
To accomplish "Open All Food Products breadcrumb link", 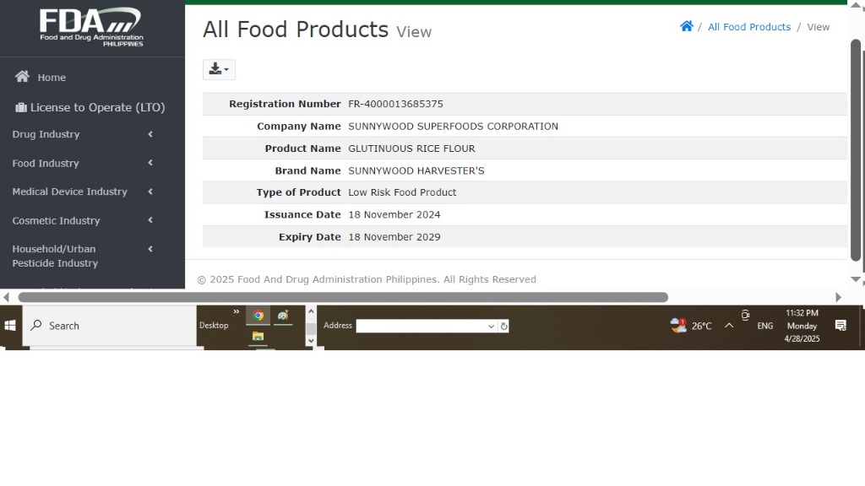I will (x=748, y=27).
